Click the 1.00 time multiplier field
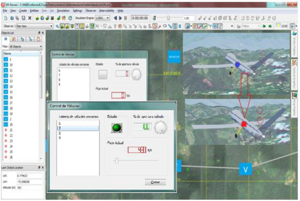This screenshot has width=300, height=201. point(188,18)
